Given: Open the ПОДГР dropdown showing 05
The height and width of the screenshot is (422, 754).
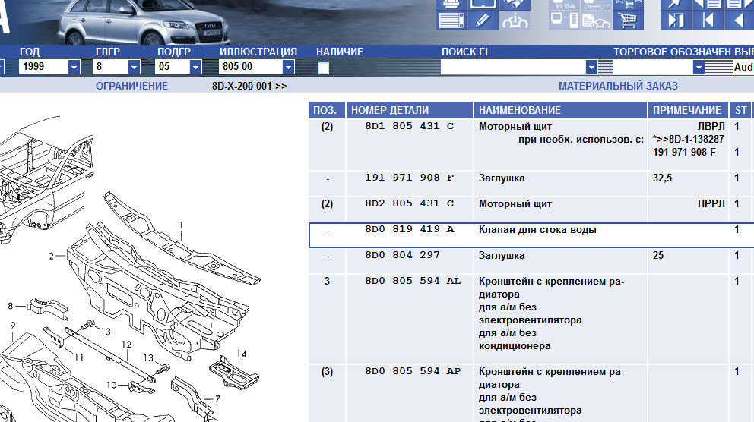Looking at the screenshot, I should coord(195,68).
